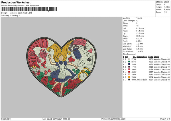The width and height of the screenshot is (171, 121).
Task: Click the Right value 61.1 mm
Action: 140,31
